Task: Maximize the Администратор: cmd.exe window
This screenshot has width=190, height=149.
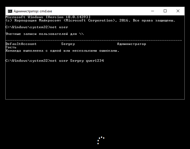Action: (x=165, y=11)
